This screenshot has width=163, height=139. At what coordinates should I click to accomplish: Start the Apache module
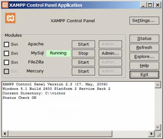pyautogui.click(x=83, y=44)
